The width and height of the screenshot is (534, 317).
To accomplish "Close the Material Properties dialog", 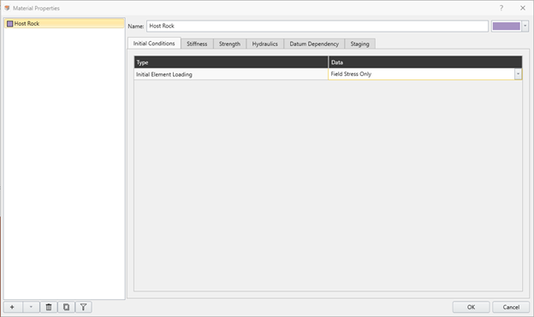I will (x=523, y=8).
